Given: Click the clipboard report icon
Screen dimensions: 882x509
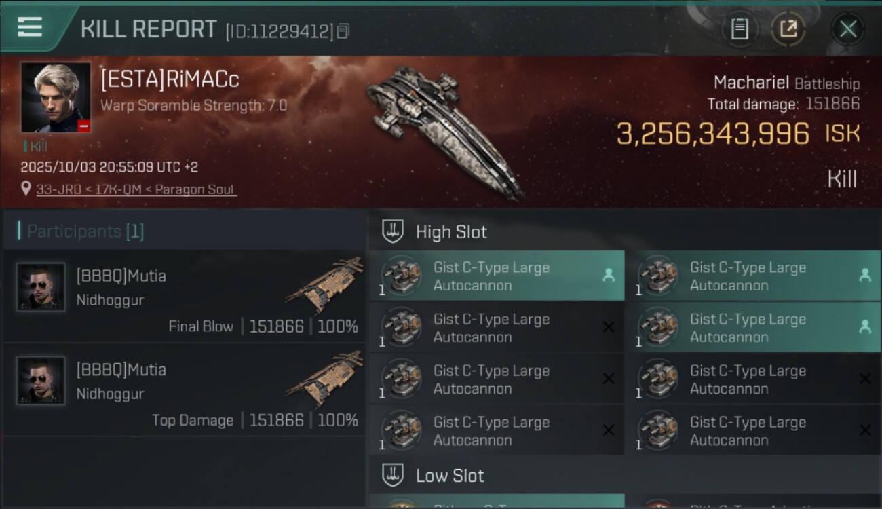Looking at the screenshot, I should 740,29.
